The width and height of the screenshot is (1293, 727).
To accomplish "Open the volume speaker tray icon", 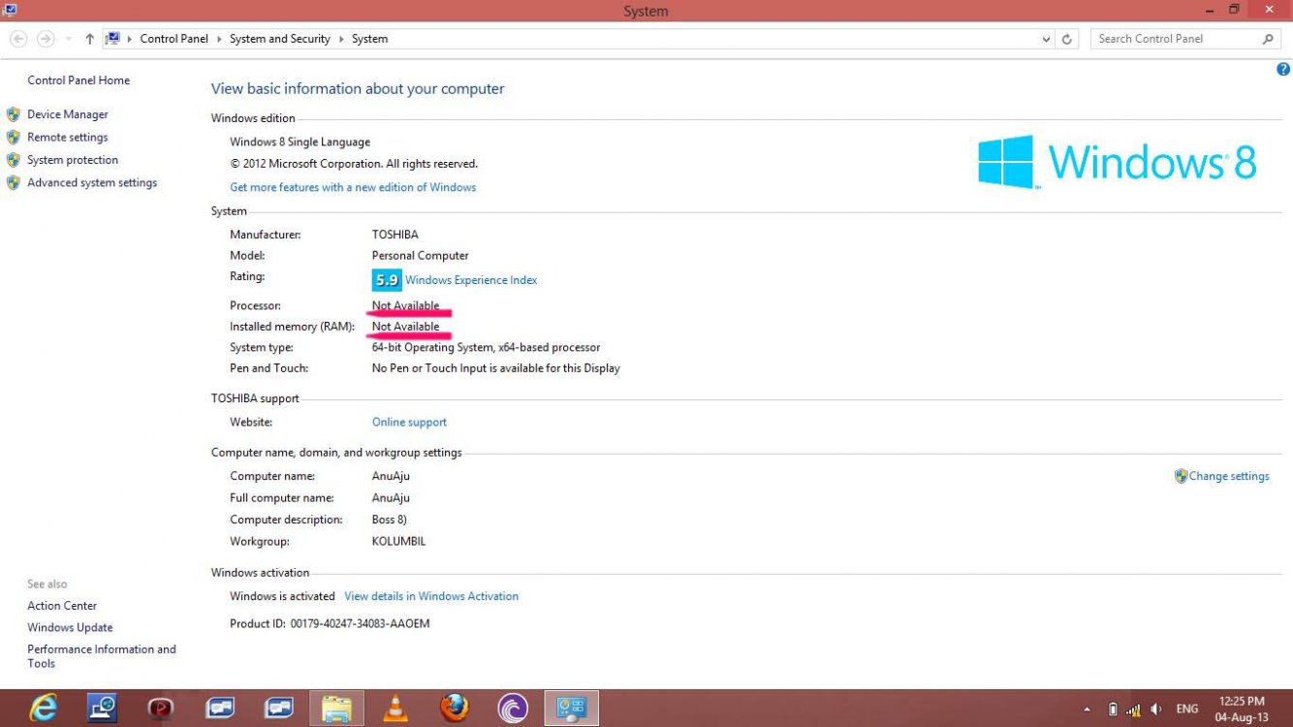I will (1156, 710).
